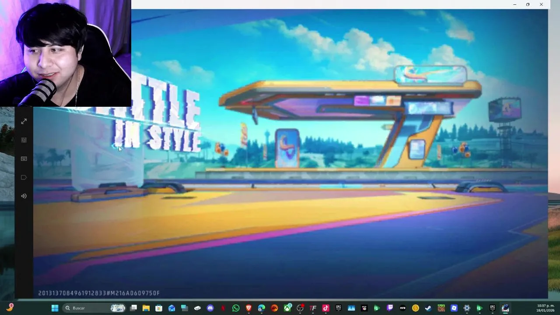Launch Minecraft from the taskbar
The height and width of the screenshot is (315, 560).
[441, 308]
